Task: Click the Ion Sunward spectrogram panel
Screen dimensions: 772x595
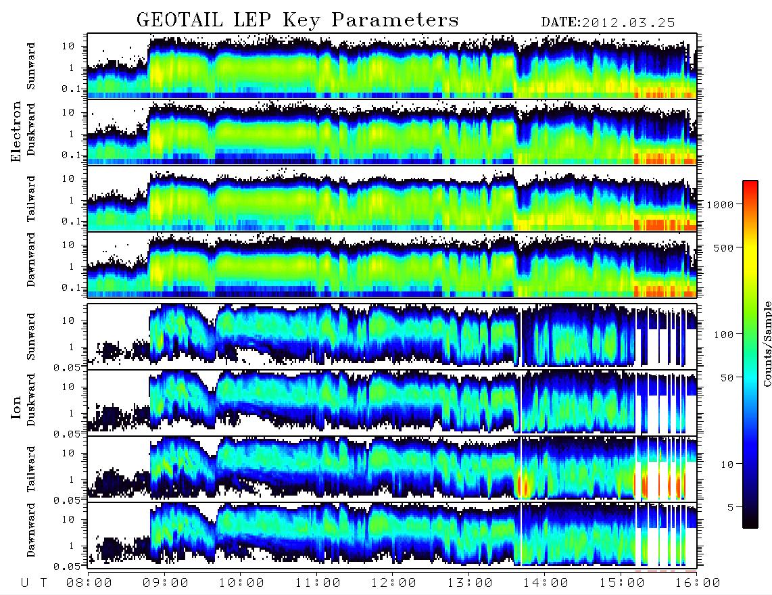Action: point(392,337)
